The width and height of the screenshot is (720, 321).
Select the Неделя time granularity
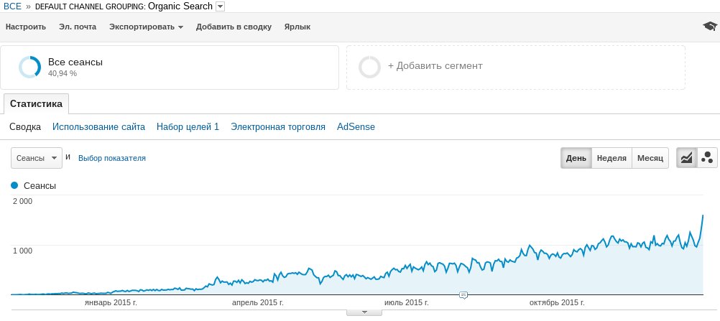point(611,158)
